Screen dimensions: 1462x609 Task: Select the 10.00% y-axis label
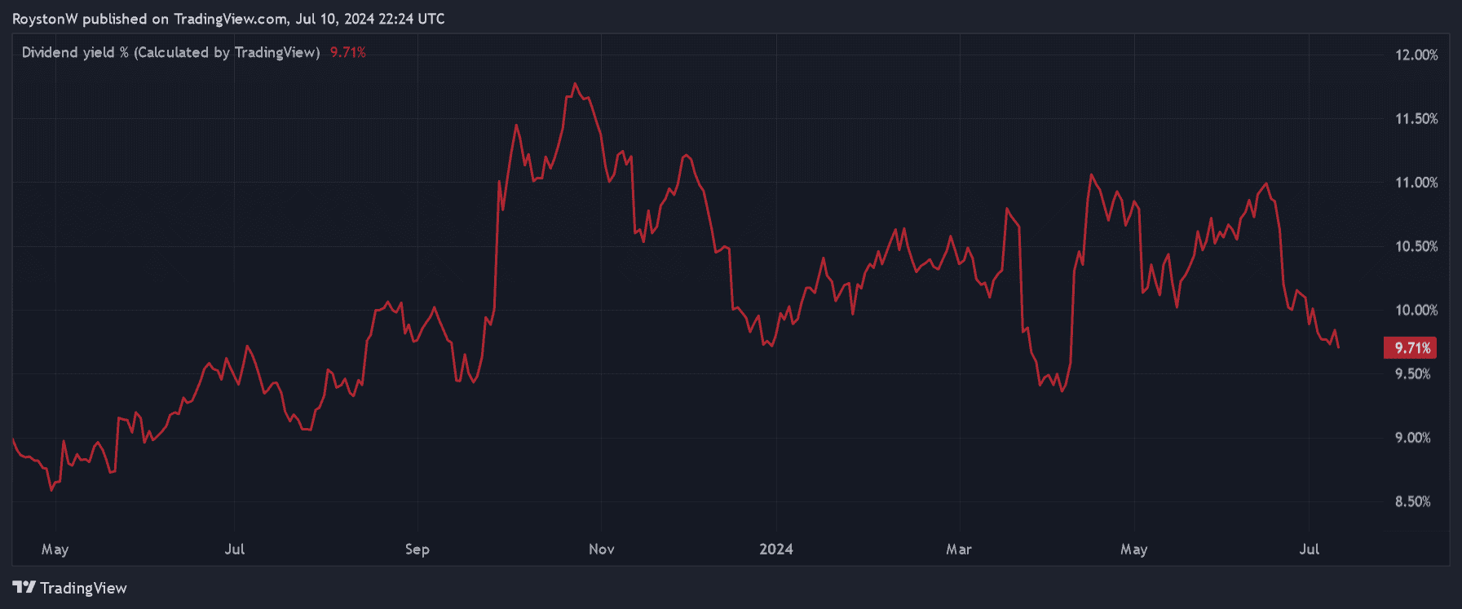(x=1416, y=310)
